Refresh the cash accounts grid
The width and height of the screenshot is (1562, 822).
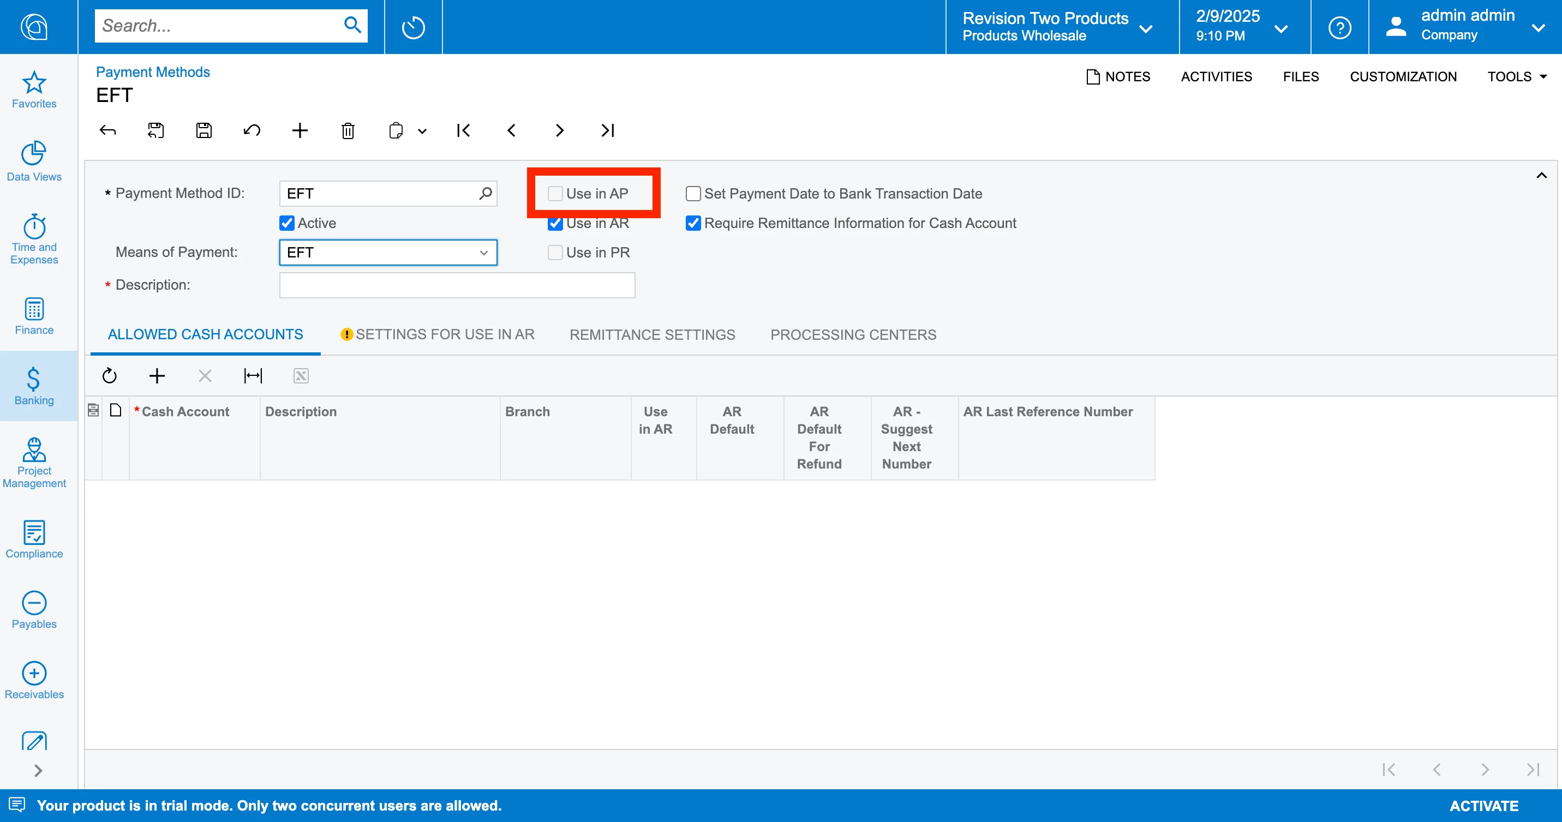[109, 376]
